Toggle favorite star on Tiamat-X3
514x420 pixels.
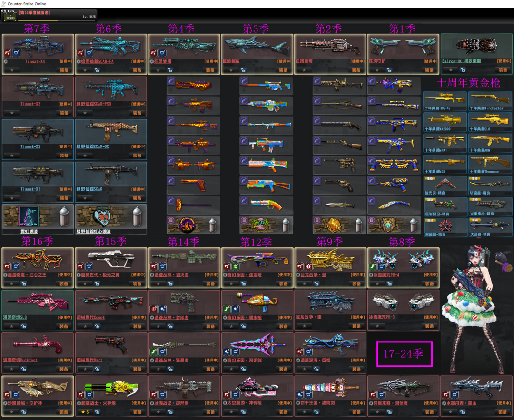[x=12, y=113]
